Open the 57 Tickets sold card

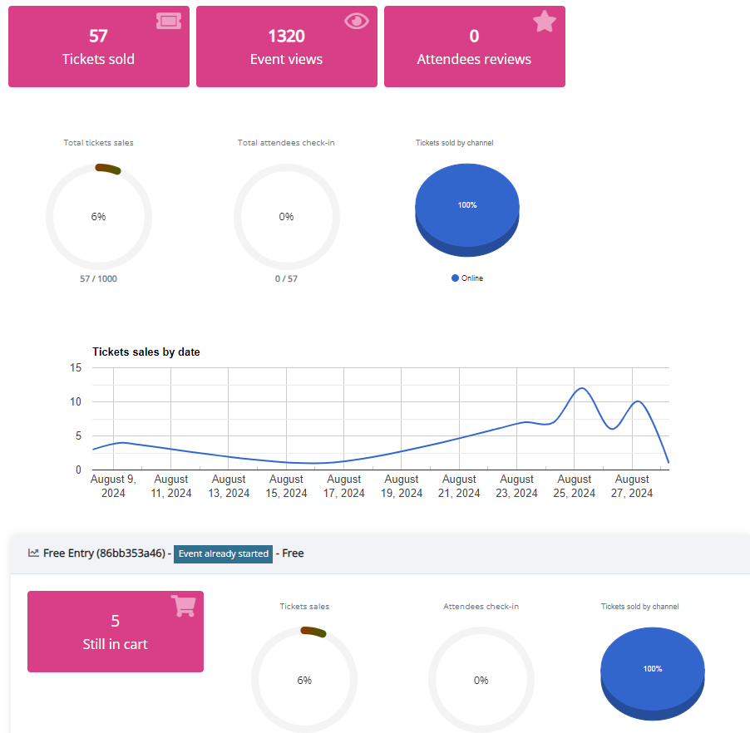pos(98,47)
